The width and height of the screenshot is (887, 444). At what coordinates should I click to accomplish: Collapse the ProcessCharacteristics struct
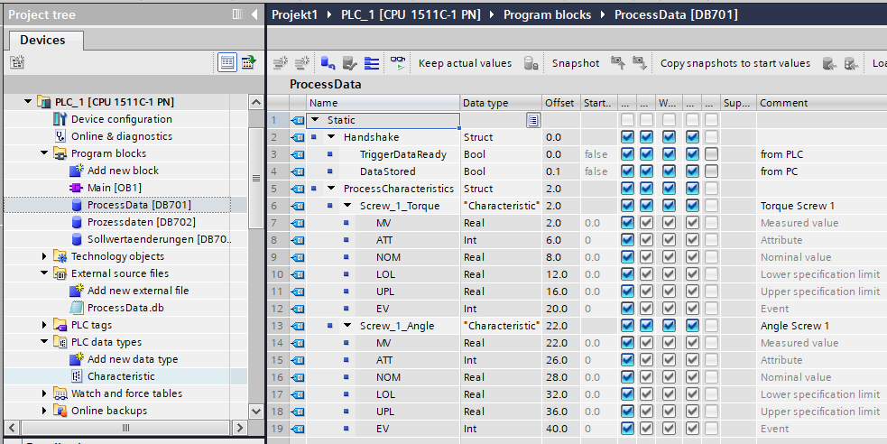tap(331, 189)
